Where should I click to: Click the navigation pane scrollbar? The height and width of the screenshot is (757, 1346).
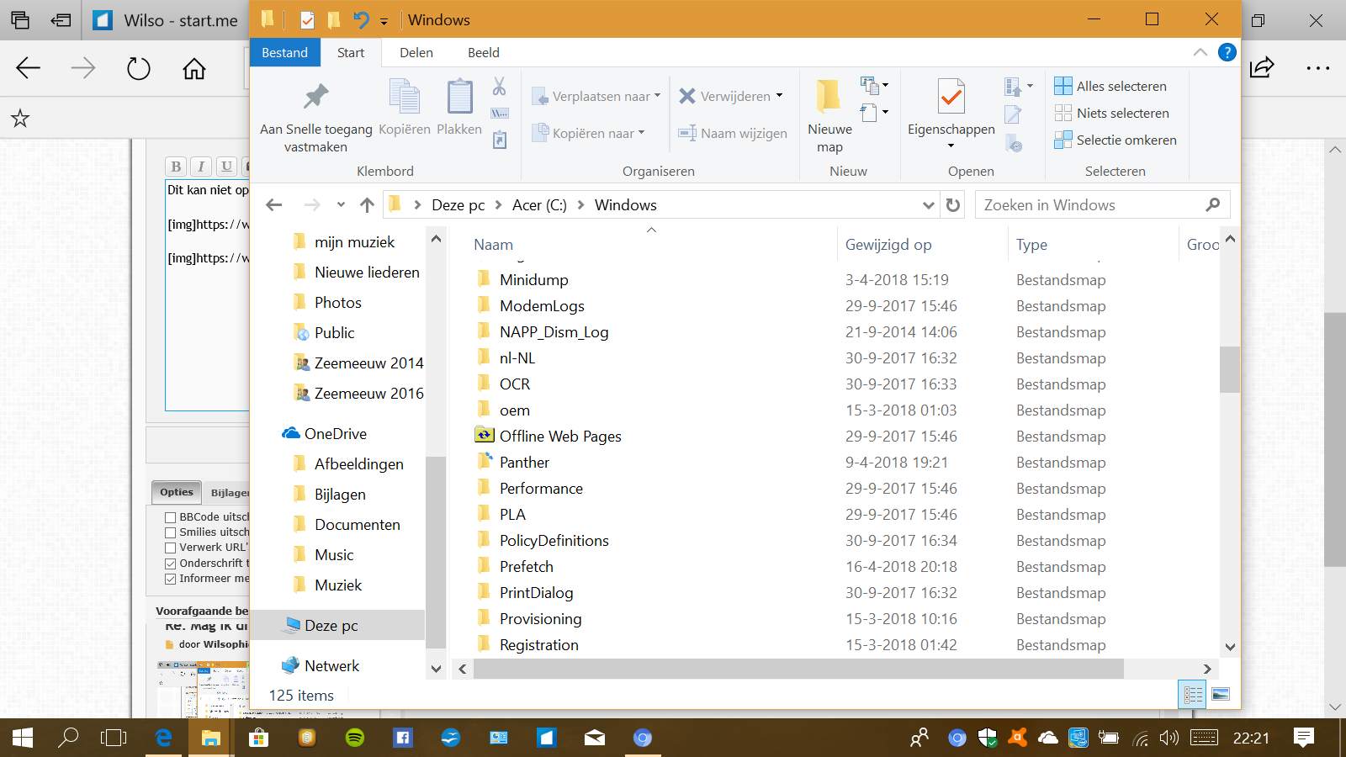pyautogui.click(x=436, y=551)
